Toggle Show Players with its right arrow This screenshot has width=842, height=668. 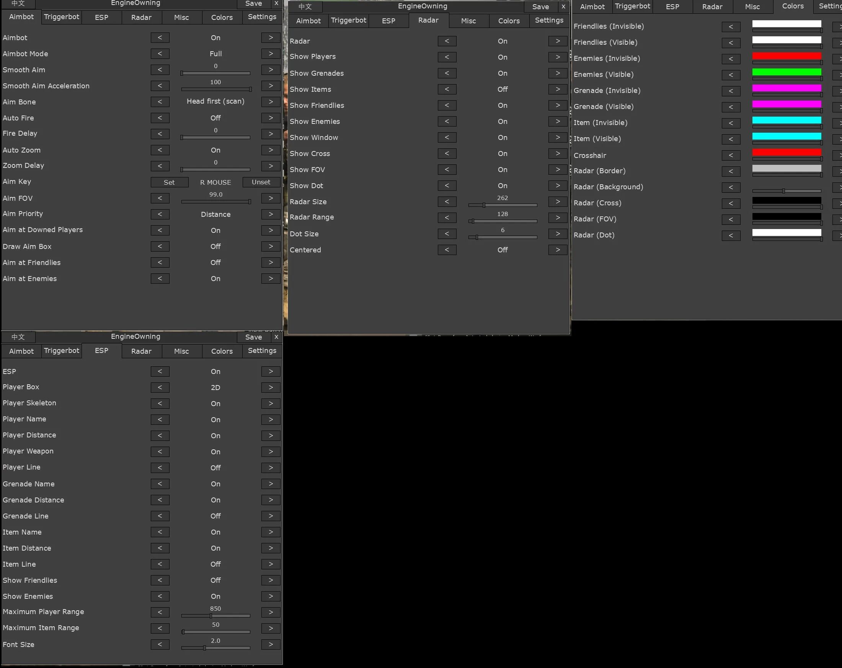click(x=558, y=57)
